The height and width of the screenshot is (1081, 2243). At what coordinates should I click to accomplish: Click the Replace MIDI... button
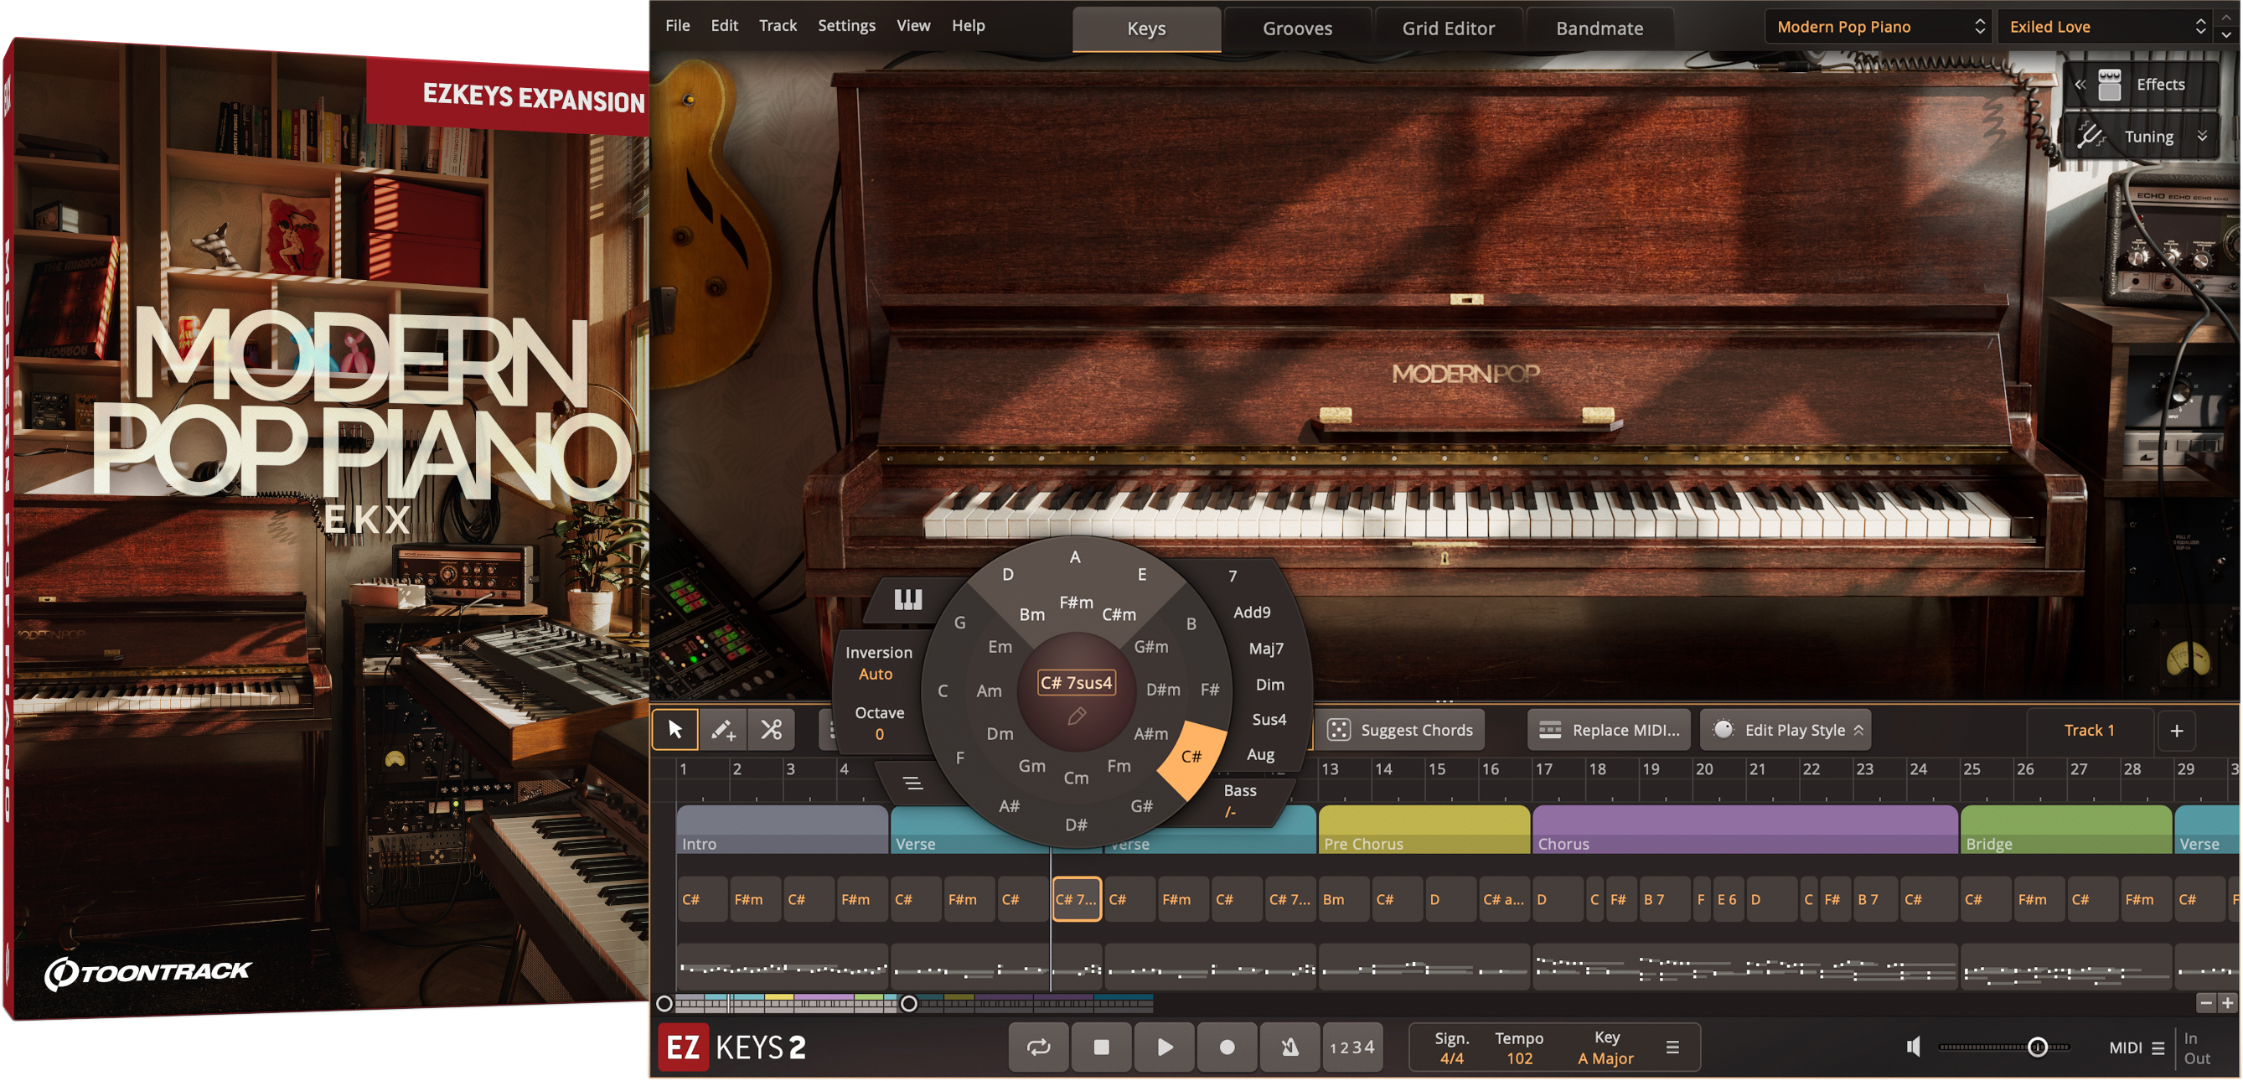point(1609,730)
